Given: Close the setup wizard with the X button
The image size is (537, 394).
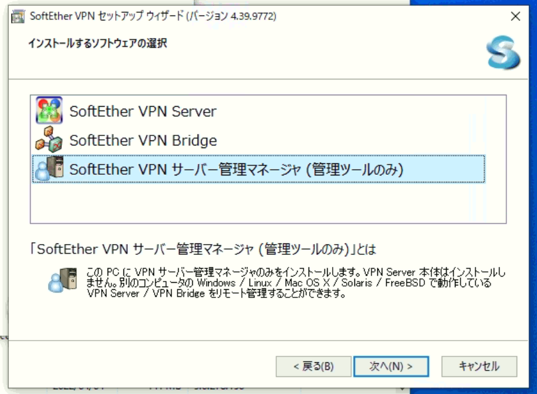Looking at the screenshot, I should point(515,16).
